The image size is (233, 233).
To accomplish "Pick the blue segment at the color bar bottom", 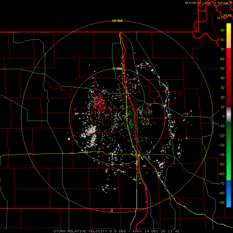I will click(229, 194).
